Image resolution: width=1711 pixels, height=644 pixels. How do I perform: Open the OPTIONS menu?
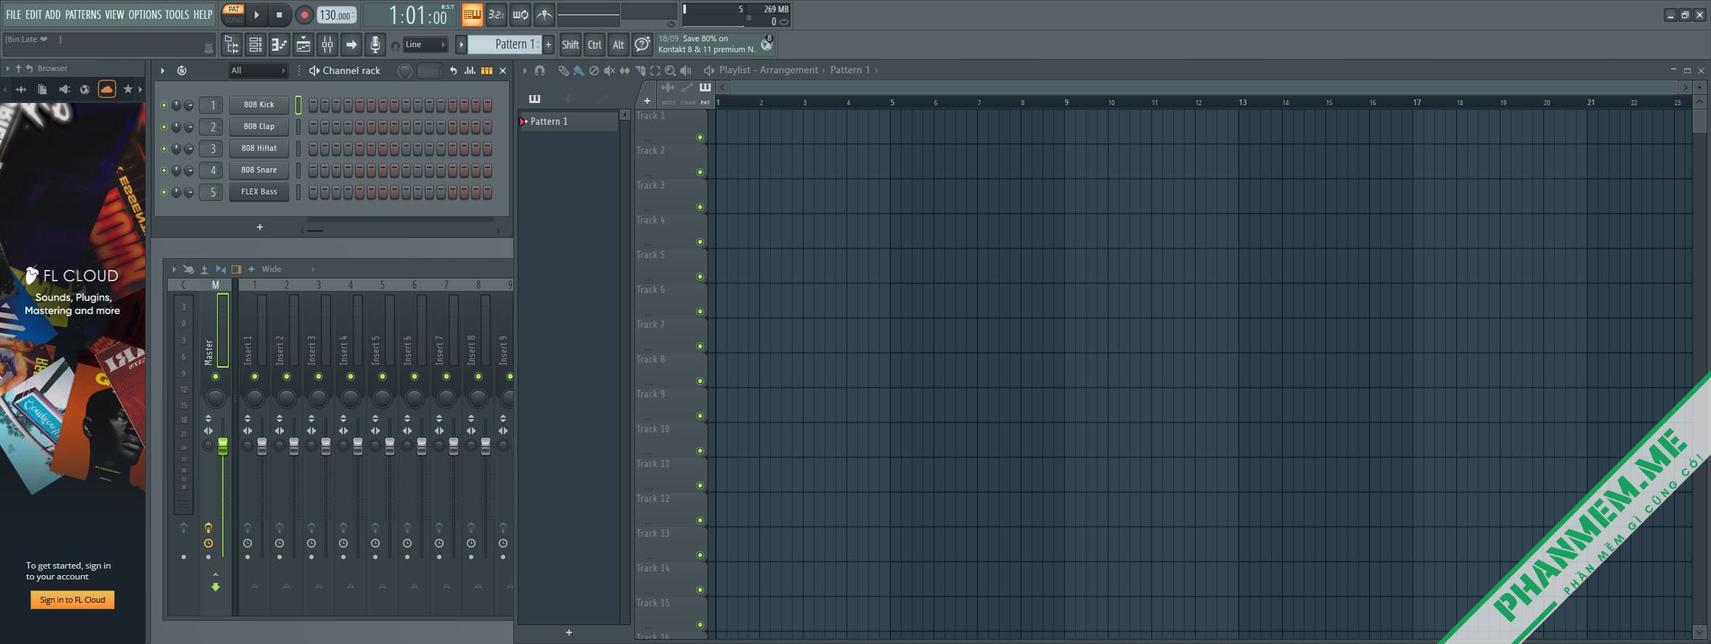pyautogui.click(x=145, y=15)
